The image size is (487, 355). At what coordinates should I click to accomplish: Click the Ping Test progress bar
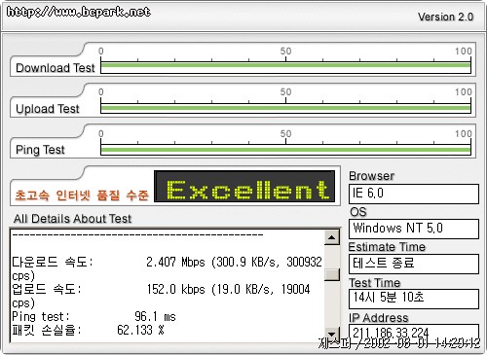pyautogui.click(x=285, y=150)
